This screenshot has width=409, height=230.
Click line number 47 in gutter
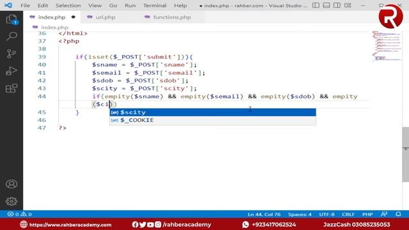coord(42,128)
